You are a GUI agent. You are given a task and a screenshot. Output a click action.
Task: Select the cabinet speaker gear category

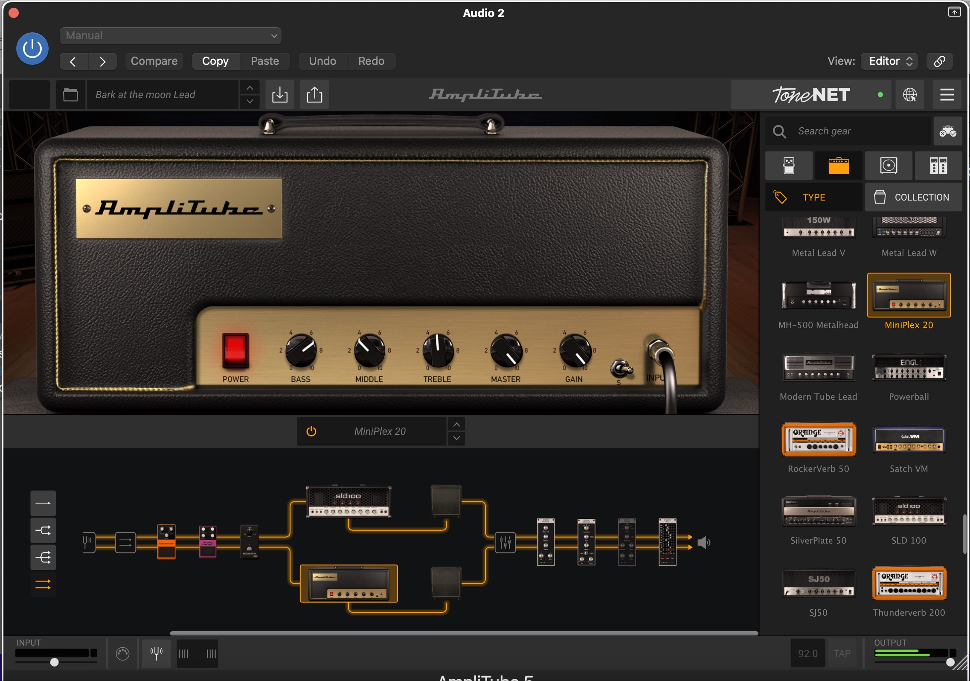889,166
